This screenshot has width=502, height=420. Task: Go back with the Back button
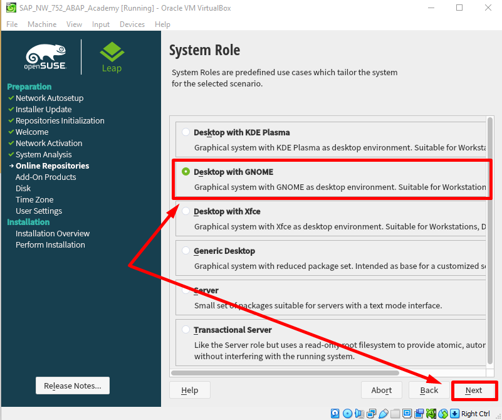coord(429,391)
